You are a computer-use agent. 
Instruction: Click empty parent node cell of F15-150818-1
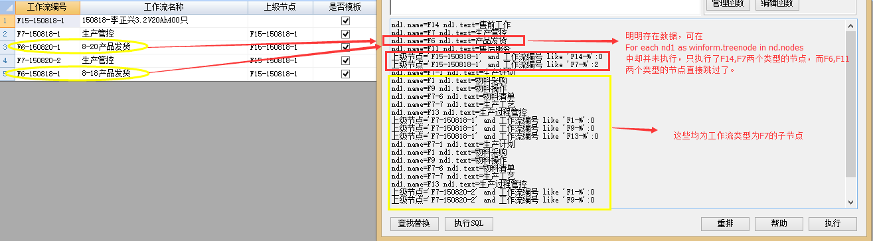(279, 21)
